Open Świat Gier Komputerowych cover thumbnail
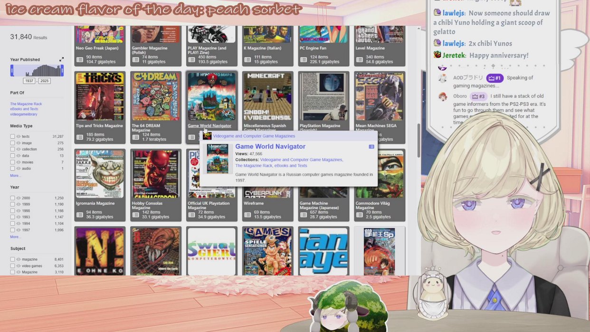Image resolution: width=590 pixels, height=332 pixels. pyautogui.click(x=211, y=251)
